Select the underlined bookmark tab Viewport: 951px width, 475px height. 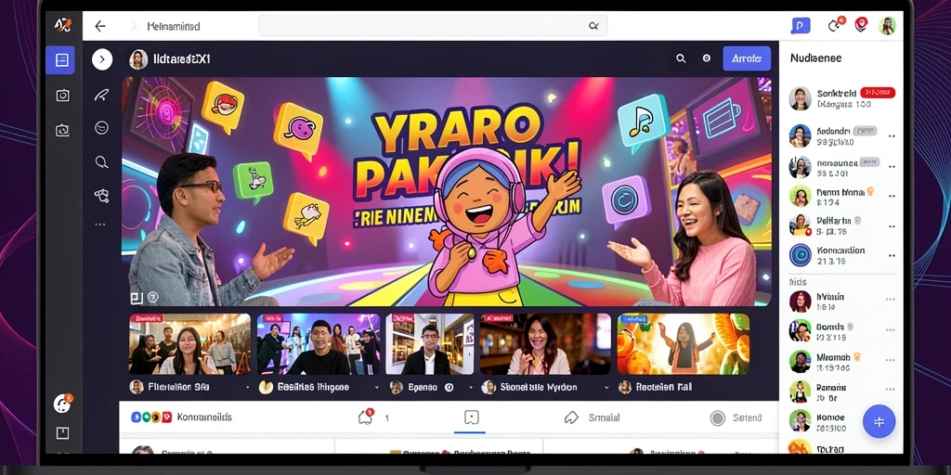coord(471,417)
